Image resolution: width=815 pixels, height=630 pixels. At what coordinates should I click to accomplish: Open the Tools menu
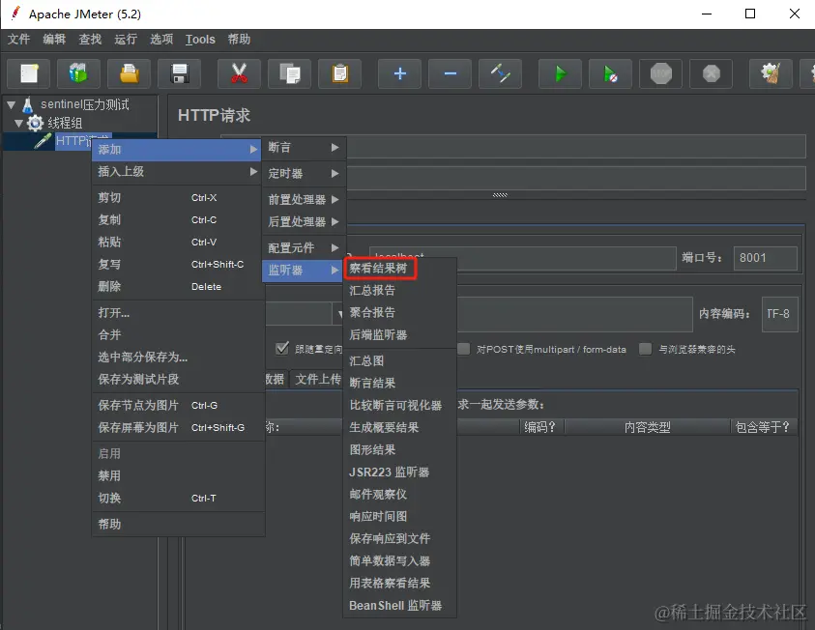[200, 40]
